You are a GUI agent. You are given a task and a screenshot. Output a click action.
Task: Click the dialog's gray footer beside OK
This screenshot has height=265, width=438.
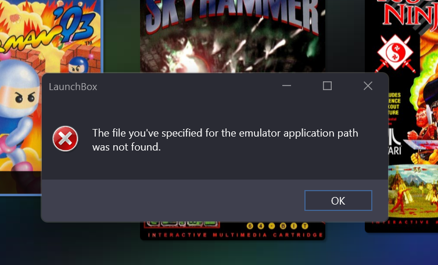click(173, 200)
